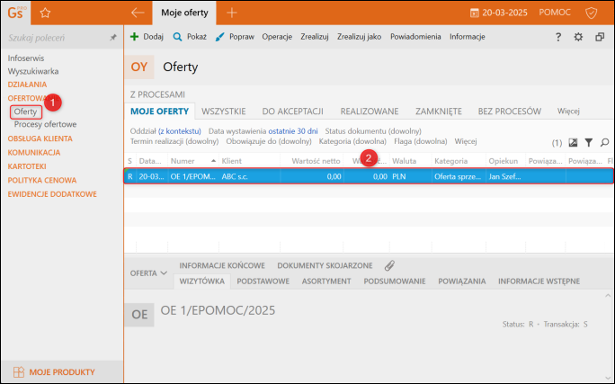The width and height of the screenshot is (615, 384).
Task: Open Procesy ofertowe in sidebar
Action: click(45, 124)
